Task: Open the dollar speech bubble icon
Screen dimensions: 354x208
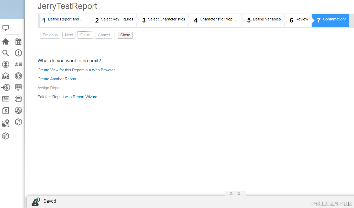Action: 18,87
